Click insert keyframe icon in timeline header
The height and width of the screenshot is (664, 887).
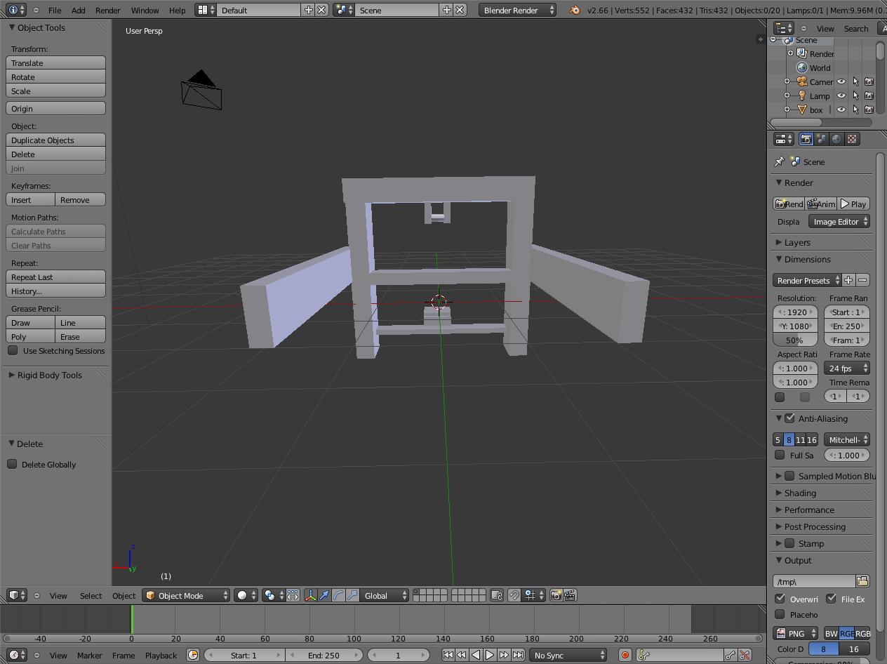pos(731,655)
